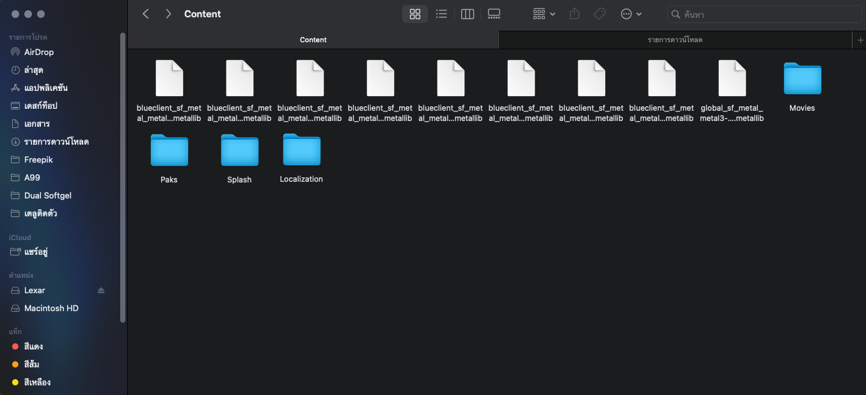Open the ellipsis action menu
866x395 pixels.
click(631, 14)
